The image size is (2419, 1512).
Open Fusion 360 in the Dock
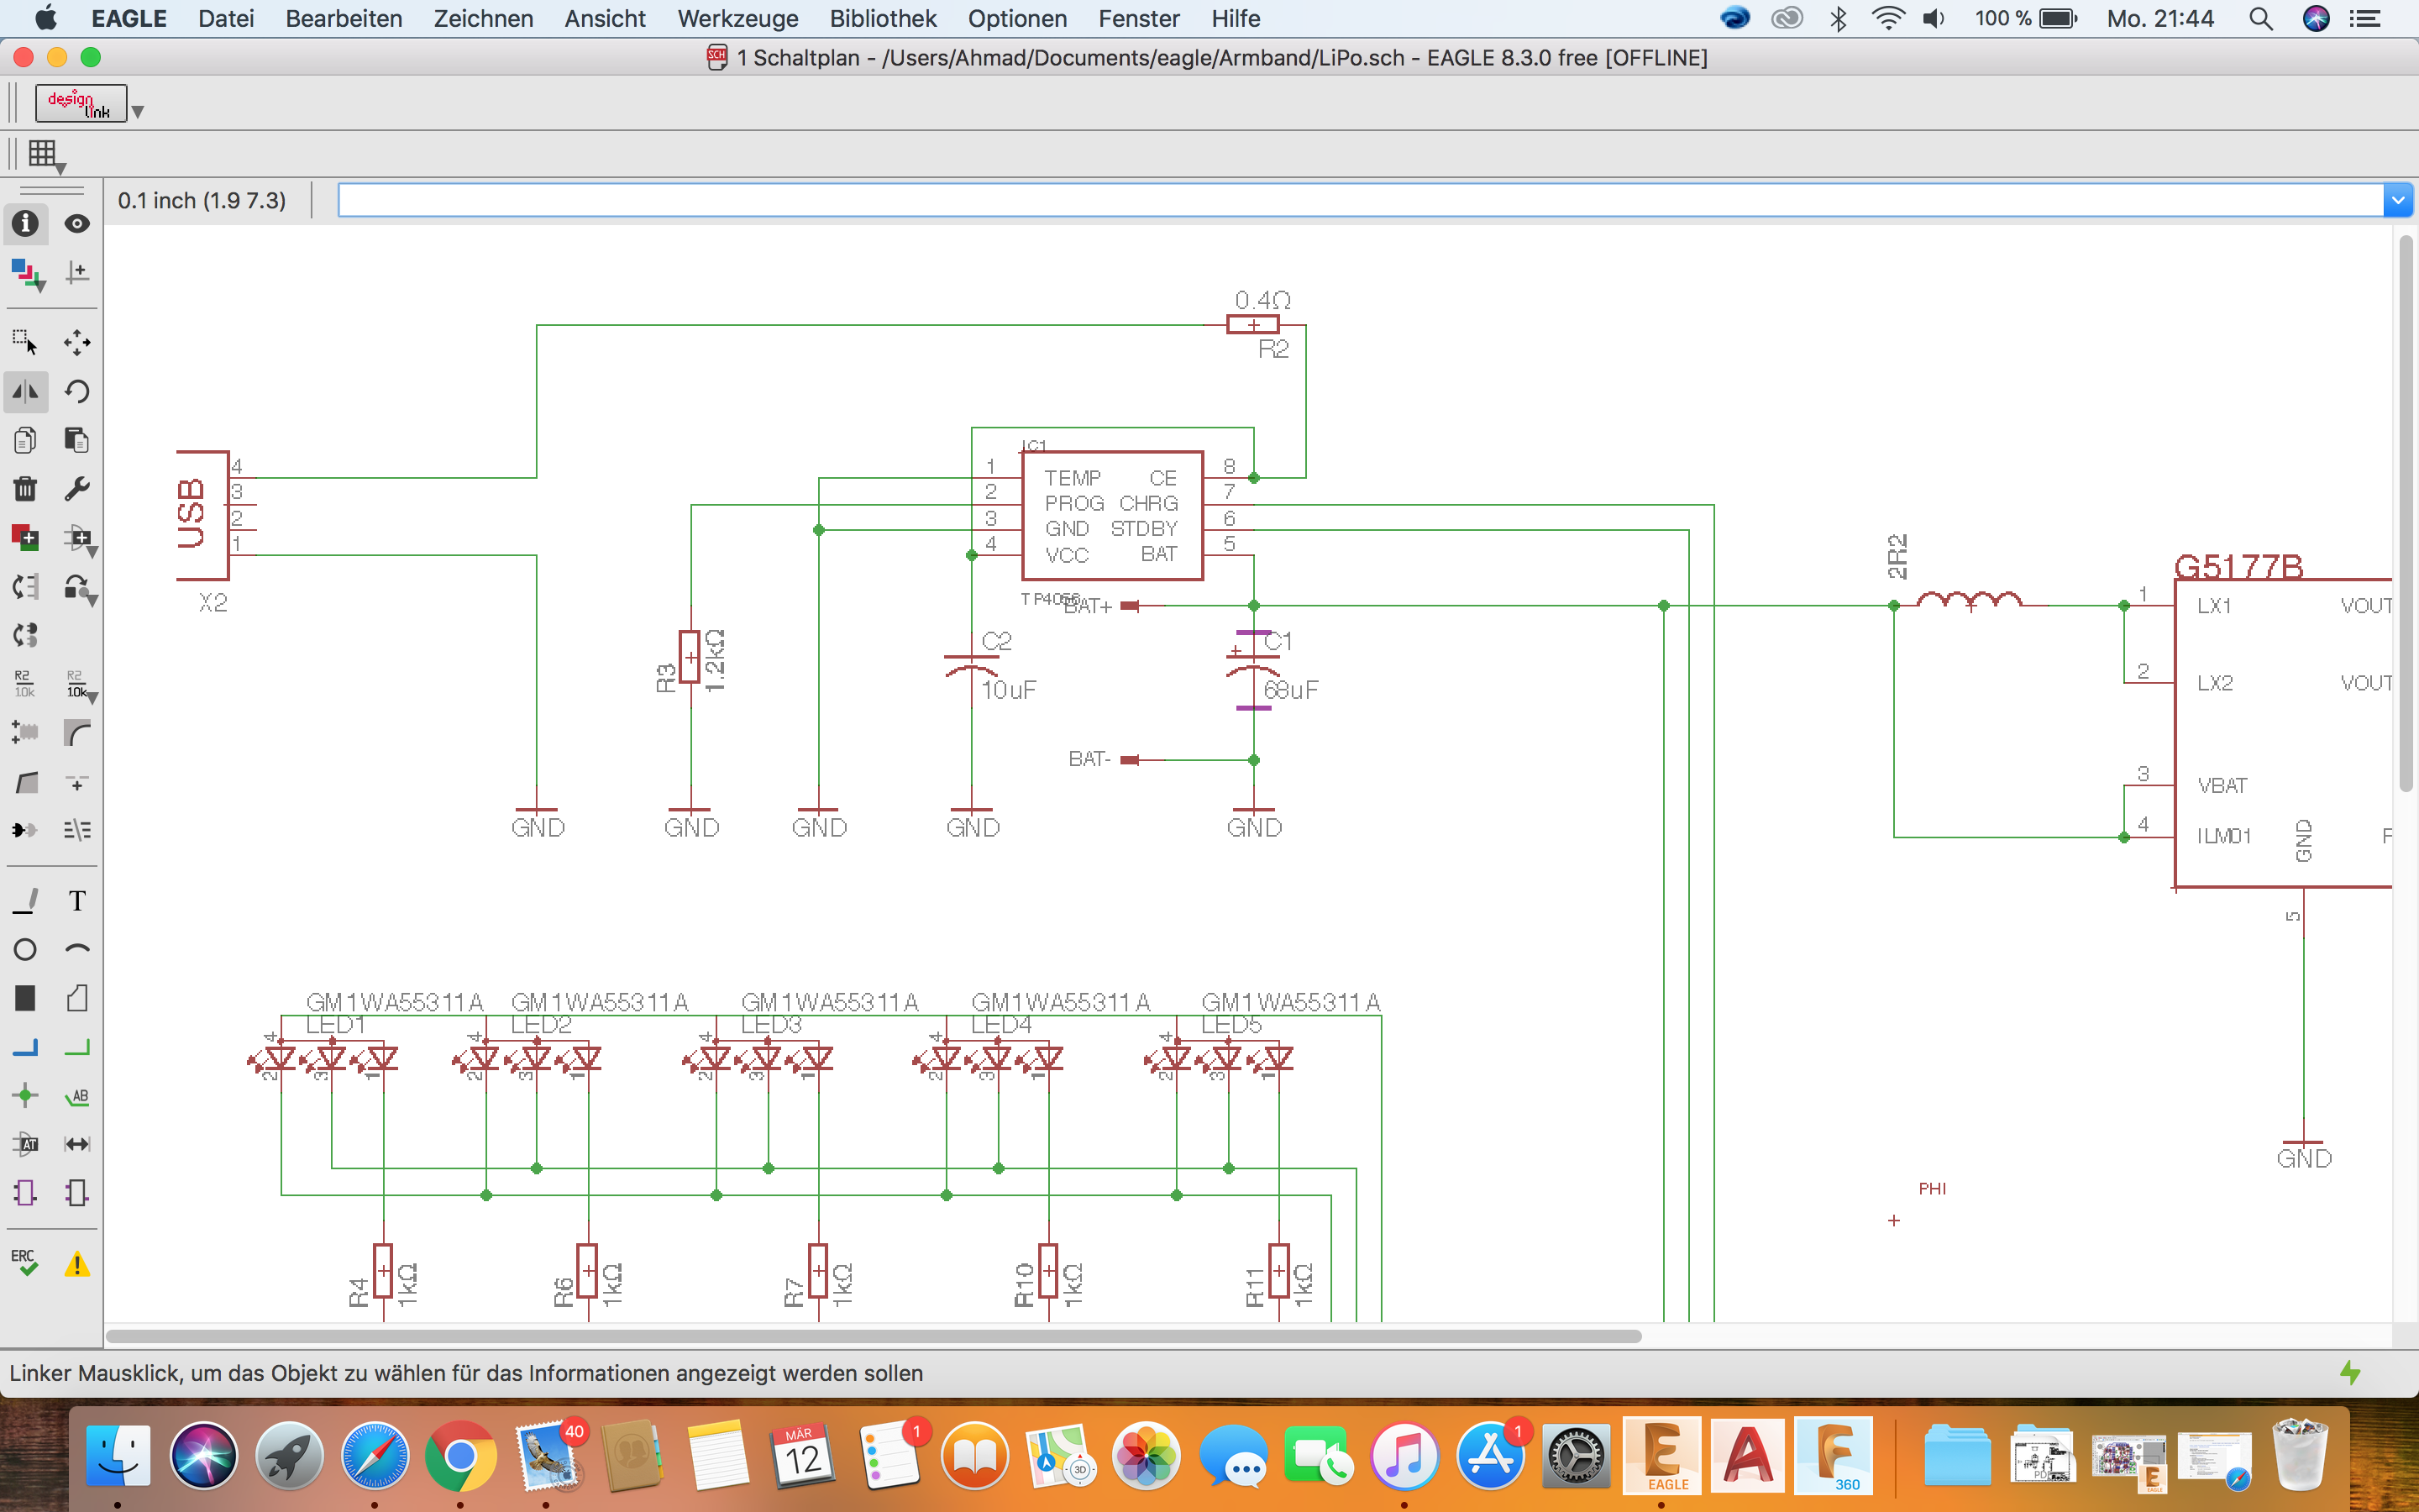(x=1834, y=1456)
